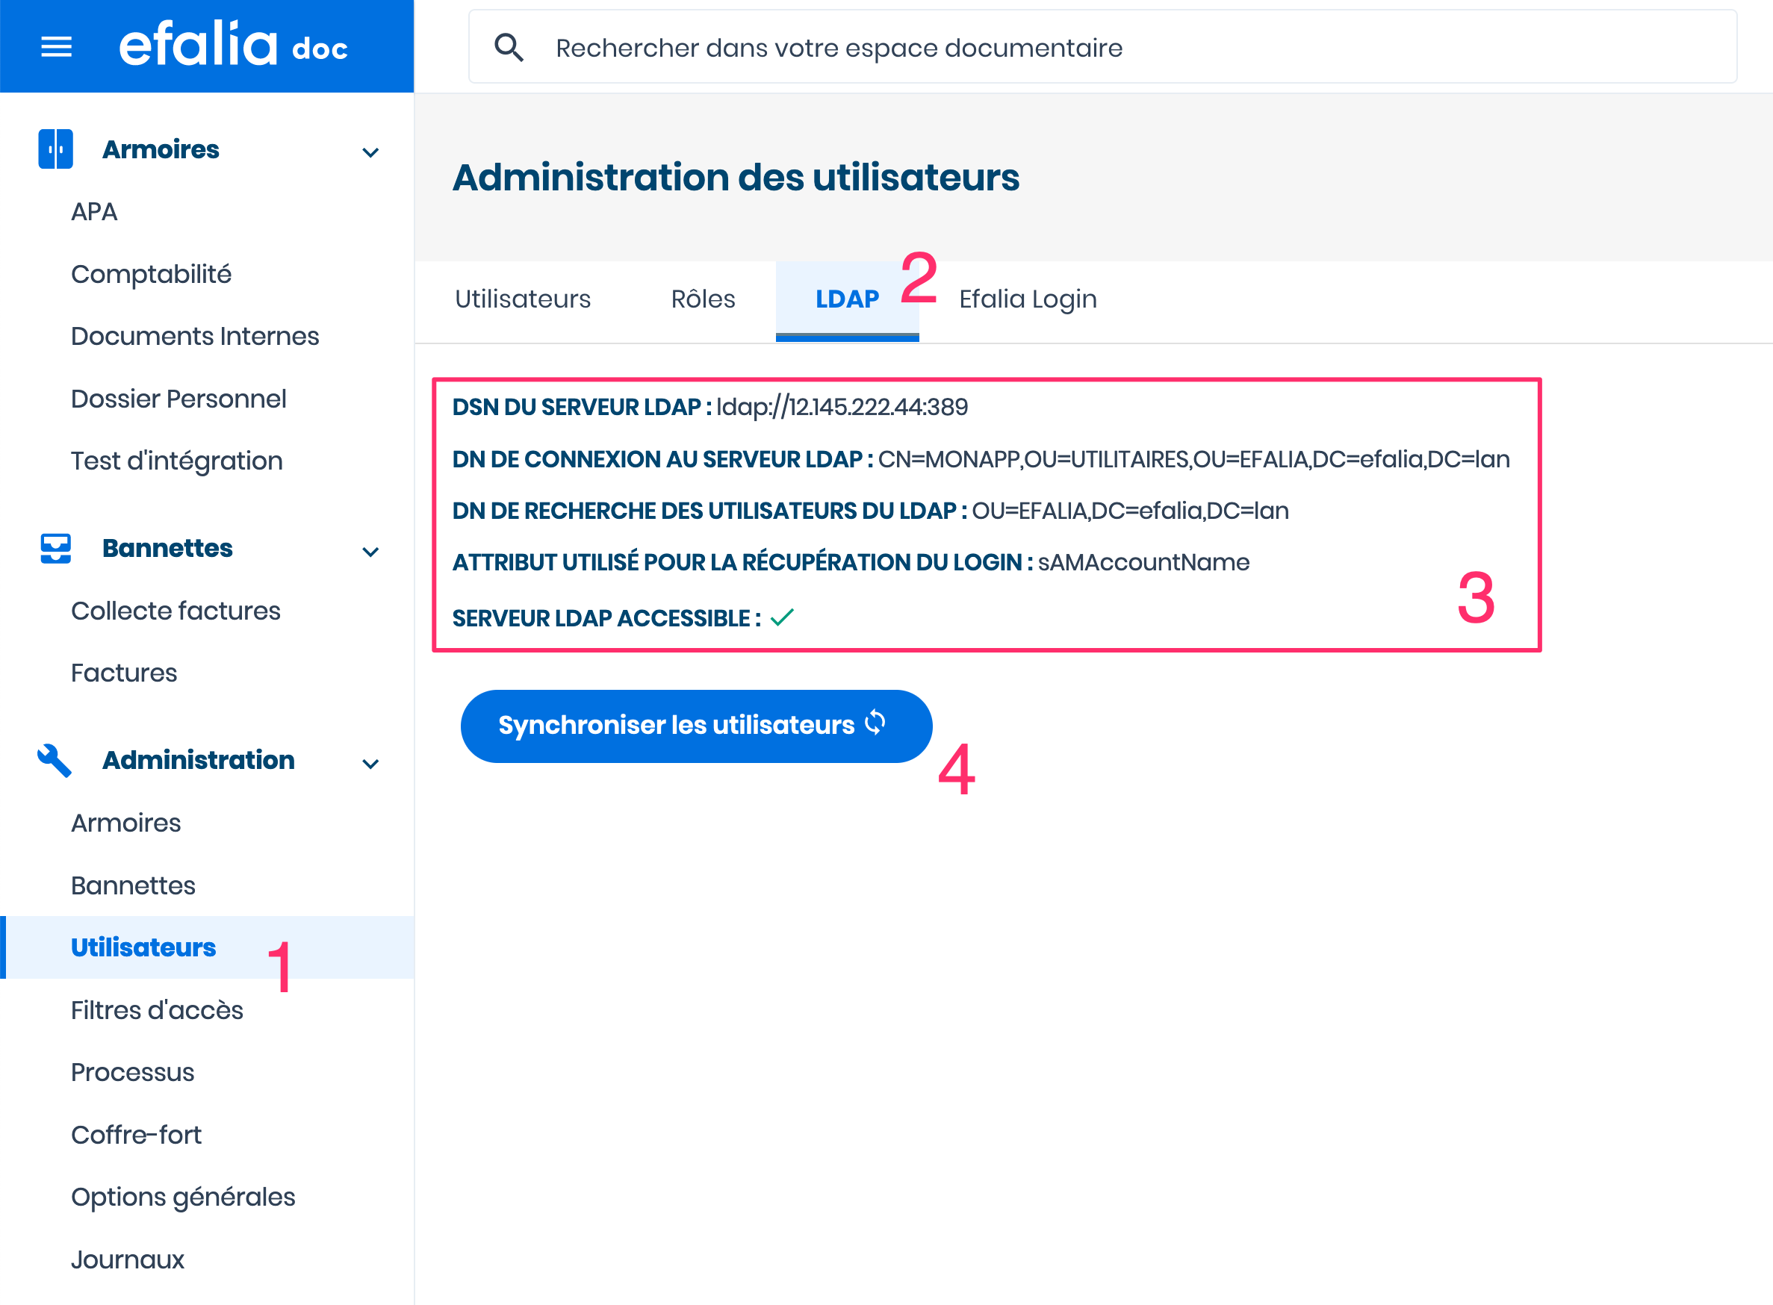The image size is (1773, 1305).
Task: Click the green LDAP accessible checkmark
Action: pos(781,617)
